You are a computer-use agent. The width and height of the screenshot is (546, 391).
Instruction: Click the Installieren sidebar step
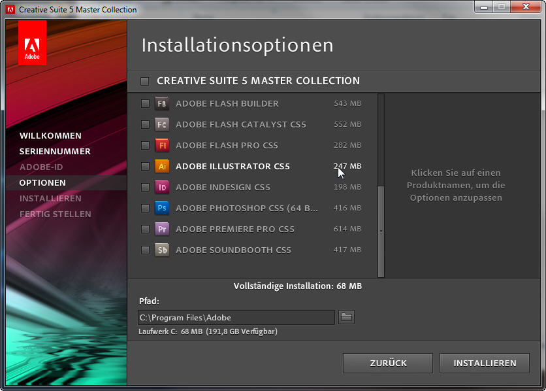50,198
